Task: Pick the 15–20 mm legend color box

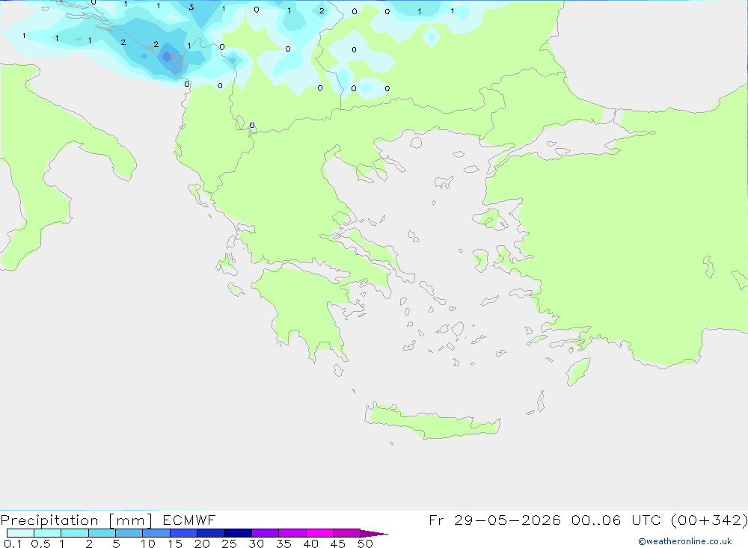Action: (184, 533)
